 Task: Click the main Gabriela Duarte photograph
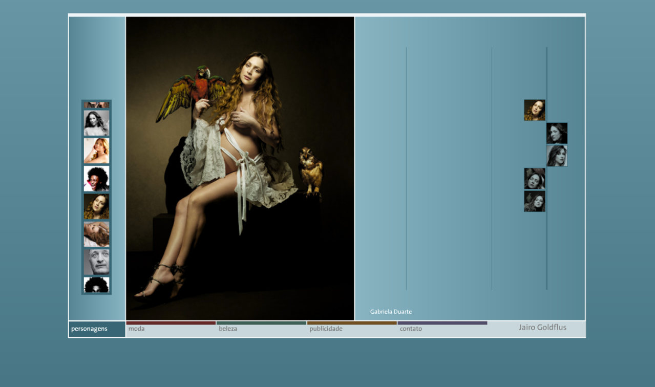(240, 168)
